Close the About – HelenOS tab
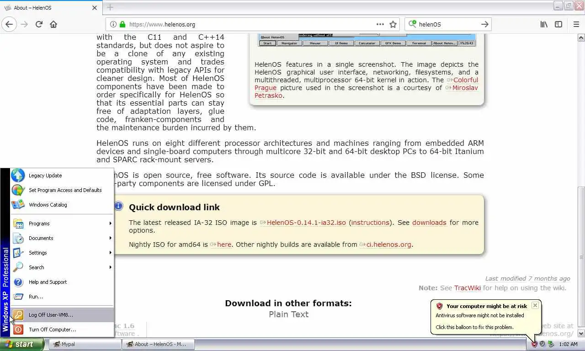This screenshot has height=351, width=585. click(x=95, y=7)
